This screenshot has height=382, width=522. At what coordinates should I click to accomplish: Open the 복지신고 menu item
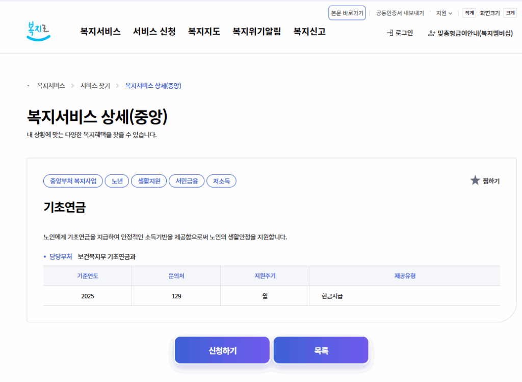pos(309,32)
